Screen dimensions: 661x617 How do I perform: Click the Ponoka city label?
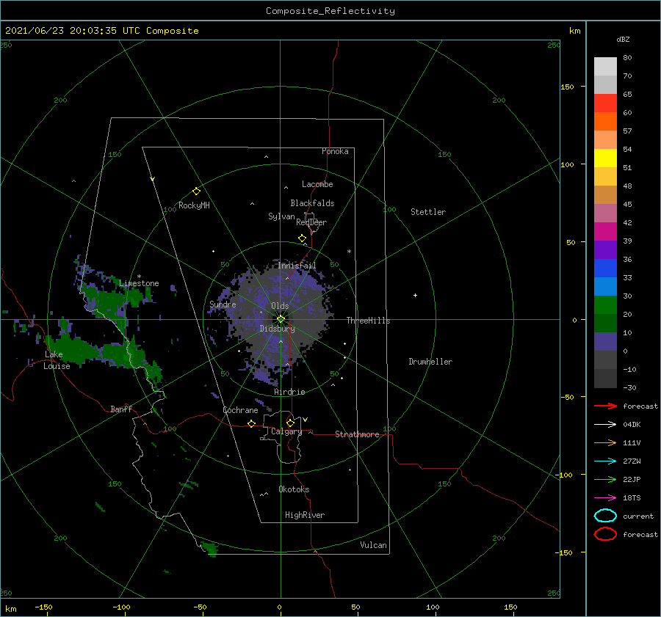[x=335, y=151]
